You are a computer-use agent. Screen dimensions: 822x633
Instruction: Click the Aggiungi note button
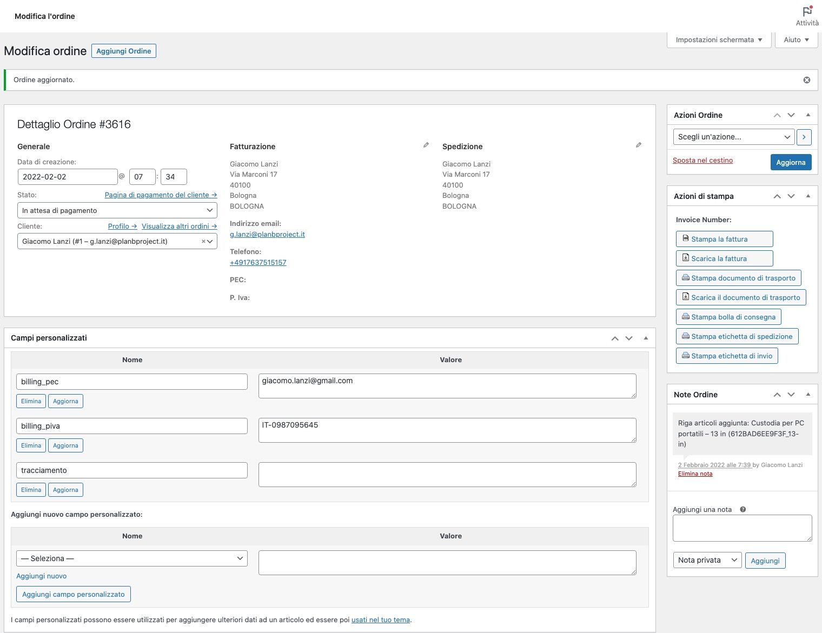[x=765, y=561]
